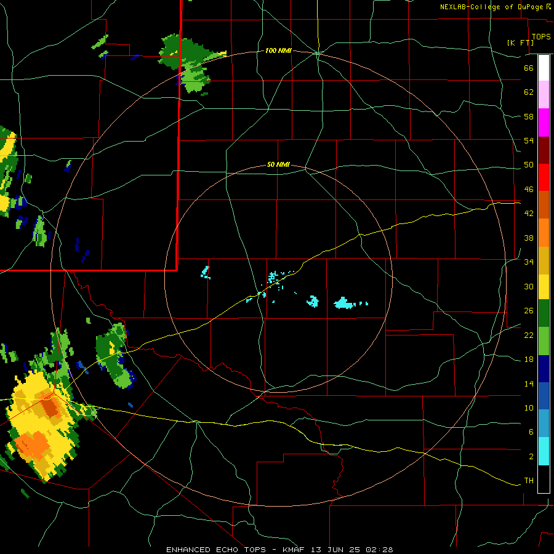554x554 pixels.
Task: Click legend value "46"
Action: click(x=529, y=190)
